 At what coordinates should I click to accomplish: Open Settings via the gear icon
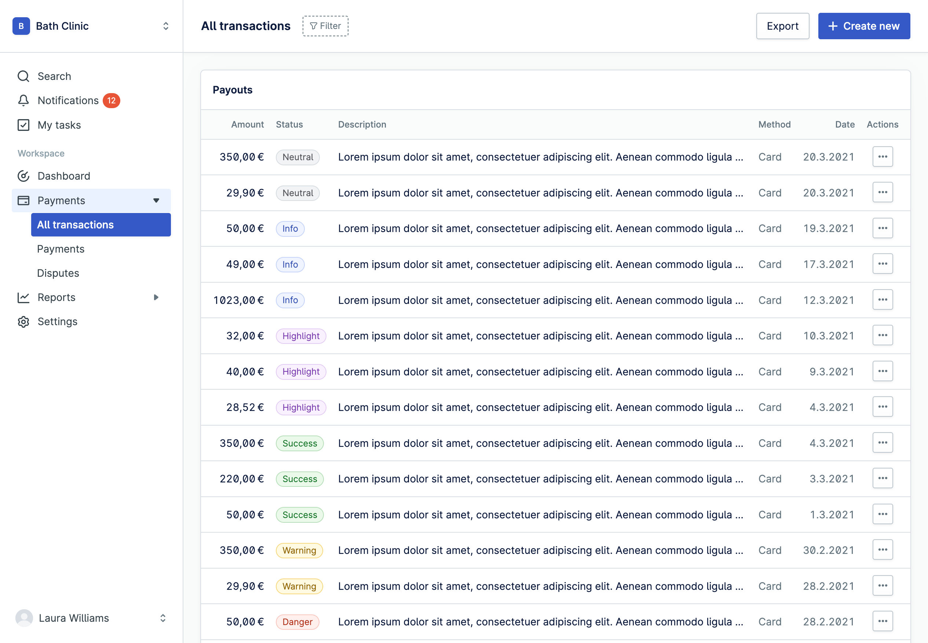tap(23, 321)
